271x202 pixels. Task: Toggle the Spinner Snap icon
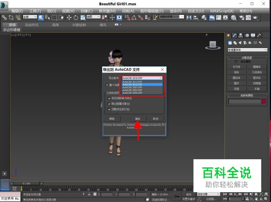pos(147,18)
